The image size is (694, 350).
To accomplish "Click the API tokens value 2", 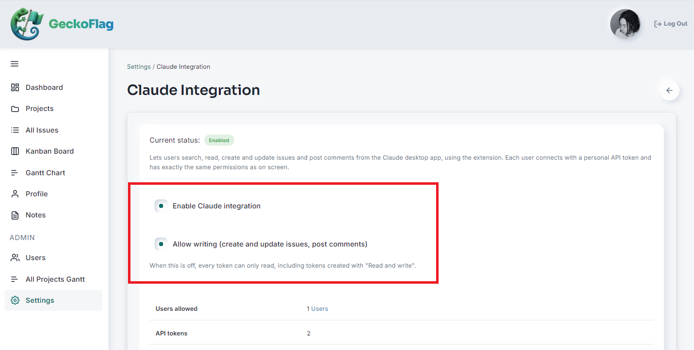I will coord(309,333).
